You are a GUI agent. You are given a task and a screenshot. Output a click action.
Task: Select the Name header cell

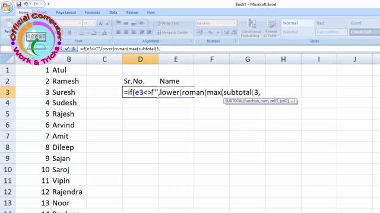176,81
